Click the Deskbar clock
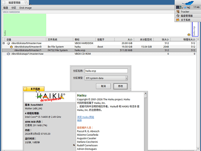Screen dimensions: 201x151 196,7
